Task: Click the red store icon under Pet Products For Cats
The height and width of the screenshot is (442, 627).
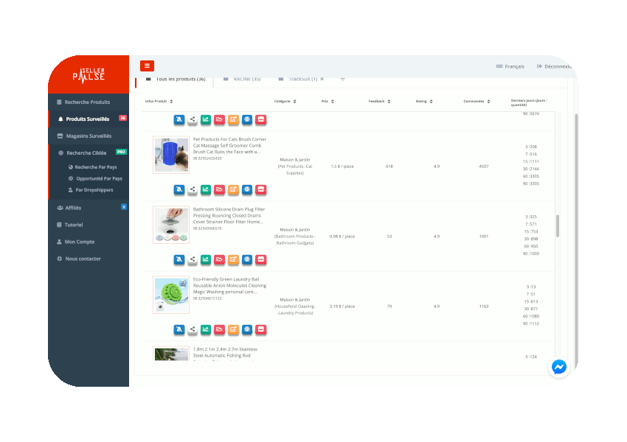Action: click(x=260, y=189)
